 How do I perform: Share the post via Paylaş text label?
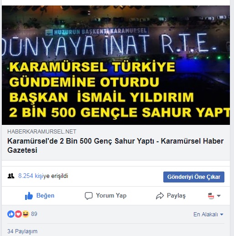click(176, 196)
